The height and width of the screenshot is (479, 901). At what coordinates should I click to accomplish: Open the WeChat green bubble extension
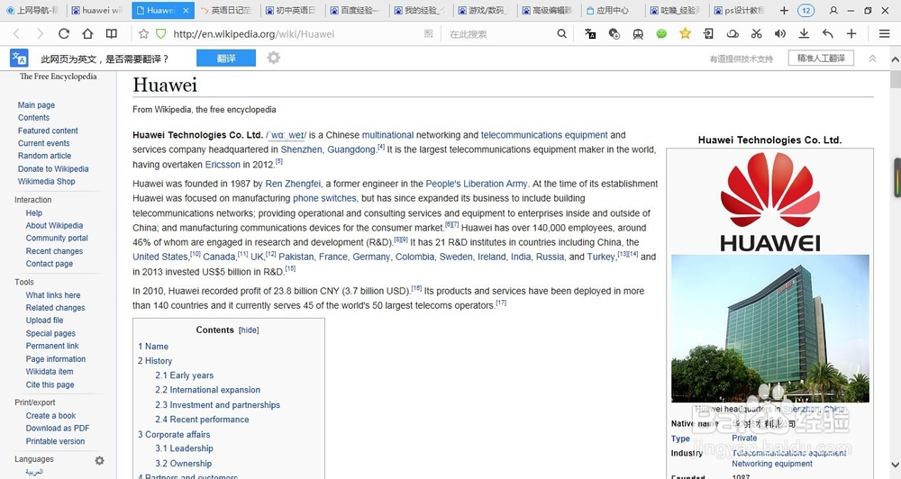point(661,34)
